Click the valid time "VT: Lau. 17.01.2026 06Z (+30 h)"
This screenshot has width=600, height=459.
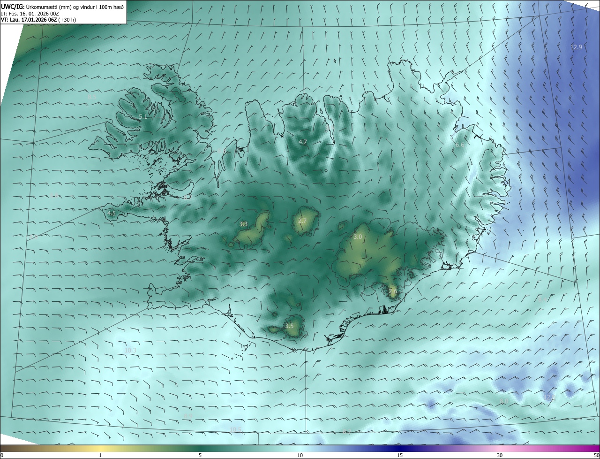38,20
